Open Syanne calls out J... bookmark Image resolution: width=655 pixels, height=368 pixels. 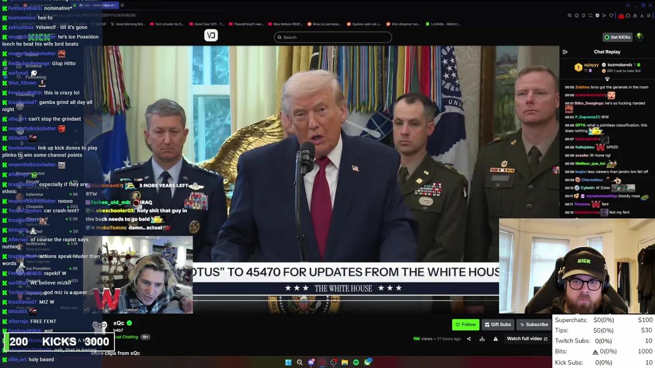point(363,24)
